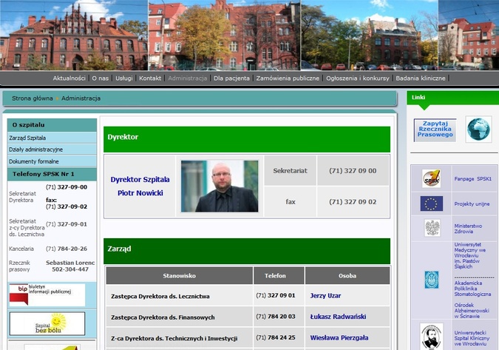
Task: Go to Ogłoszenia i konkursy
Action: (x=358, y=78)
